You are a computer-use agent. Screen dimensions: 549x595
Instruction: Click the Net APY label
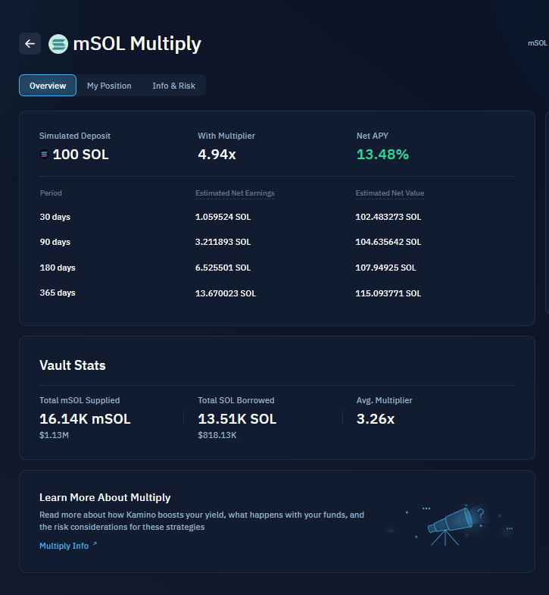click(373, 136)
